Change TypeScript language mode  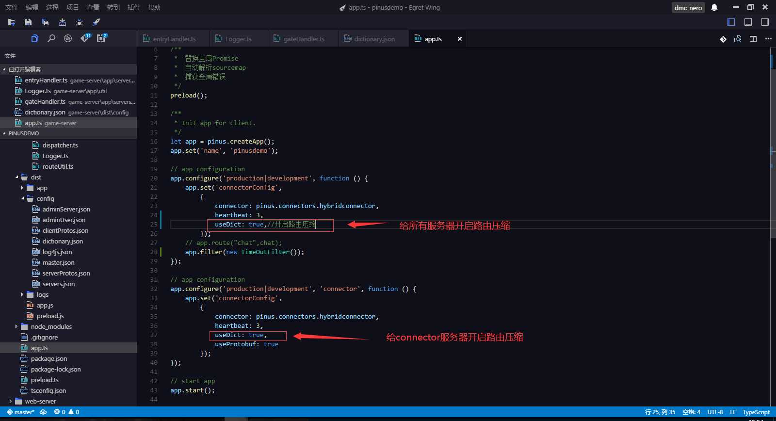(756, 412)
